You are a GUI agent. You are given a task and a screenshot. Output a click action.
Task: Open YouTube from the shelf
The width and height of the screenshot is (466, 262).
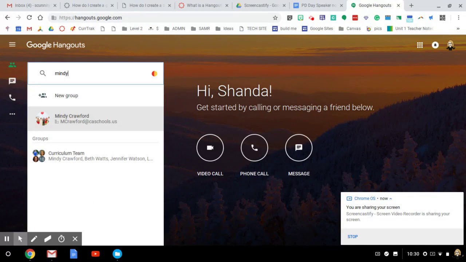coord(95,254)
